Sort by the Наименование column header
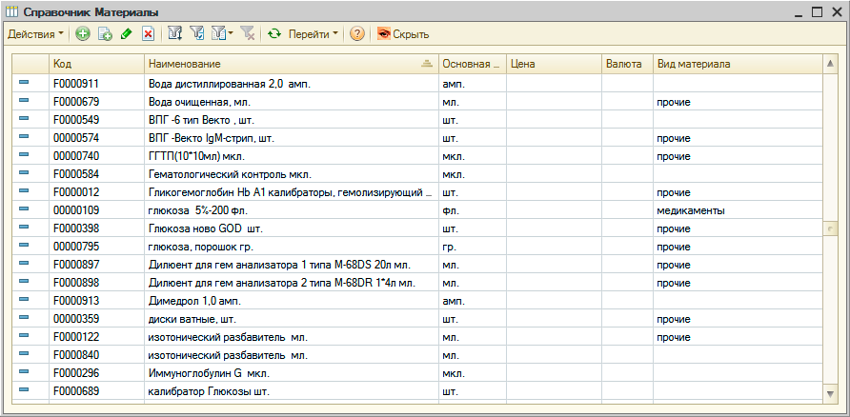The image size is (850, 417). (286, 64)
